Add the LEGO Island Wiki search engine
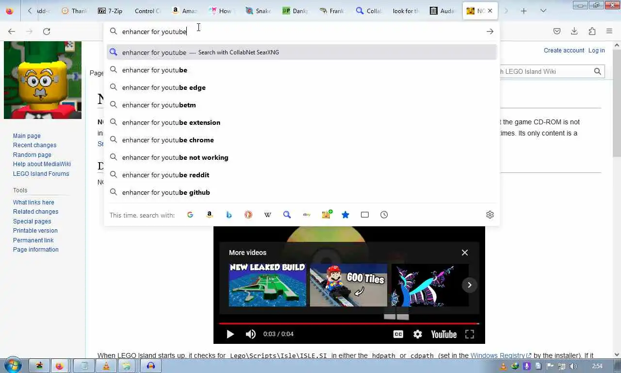621x373 pixels. (327, 215)
